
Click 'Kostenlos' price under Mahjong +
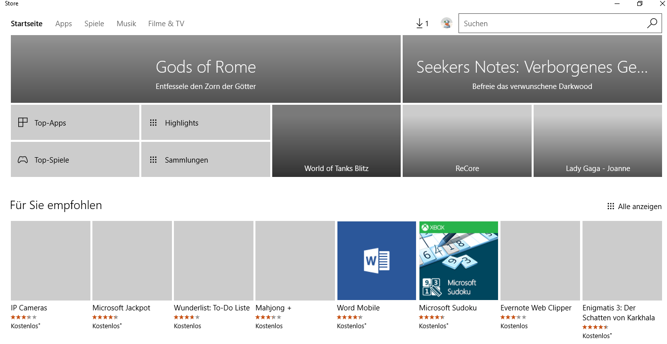(269, 326)
